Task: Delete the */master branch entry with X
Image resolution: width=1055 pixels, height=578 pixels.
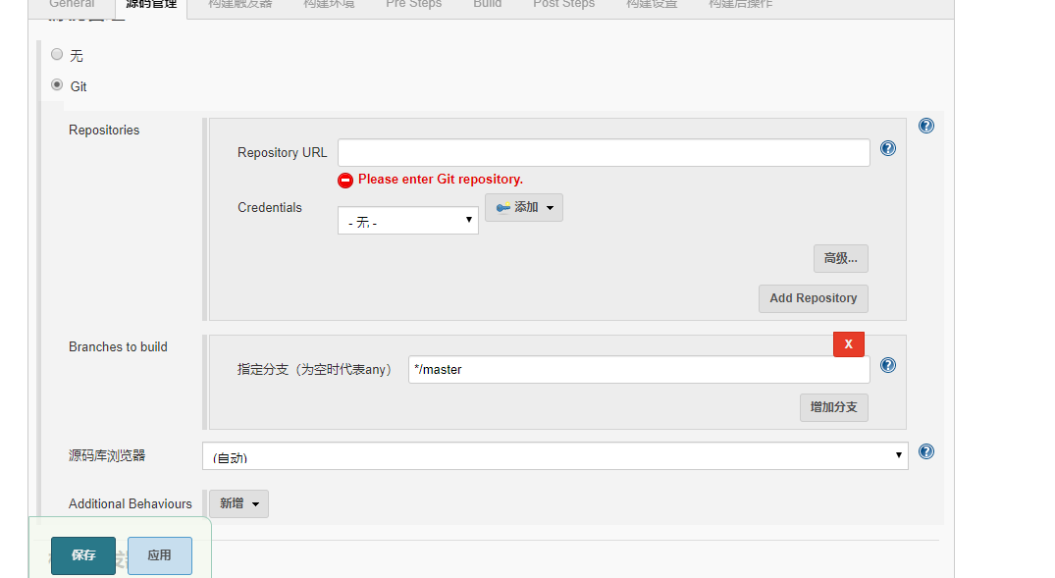Action: click(x=849, y=343)
